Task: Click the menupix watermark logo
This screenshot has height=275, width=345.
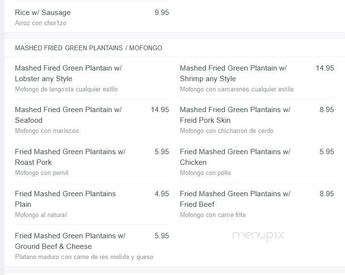Action: pyautogui.click(x=258, y=236)
